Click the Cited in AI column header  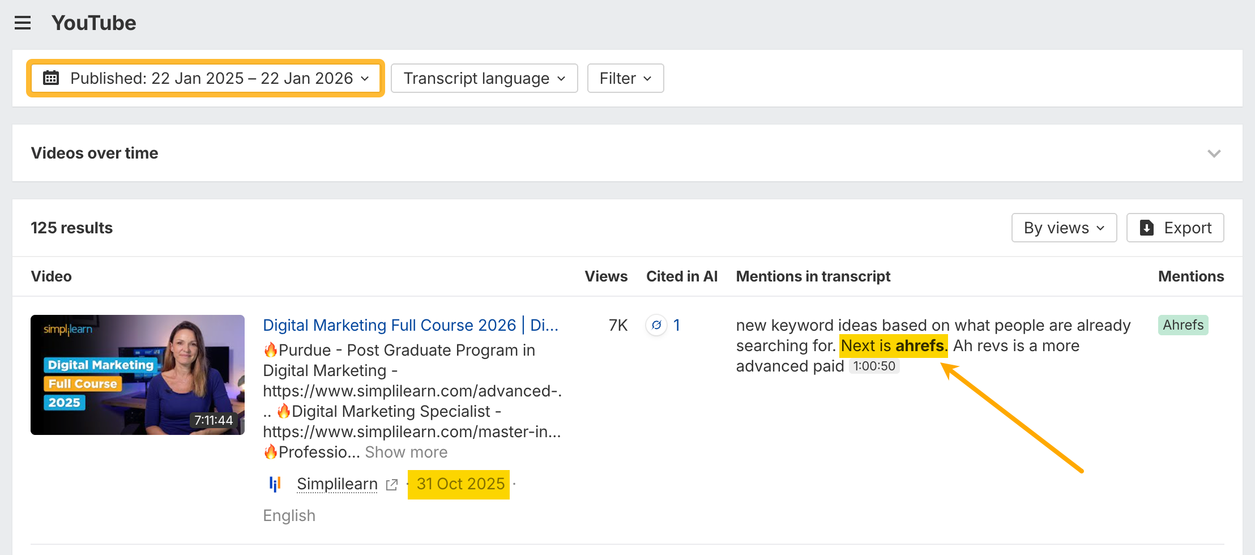pyautogui.click(x=682, y=276)
